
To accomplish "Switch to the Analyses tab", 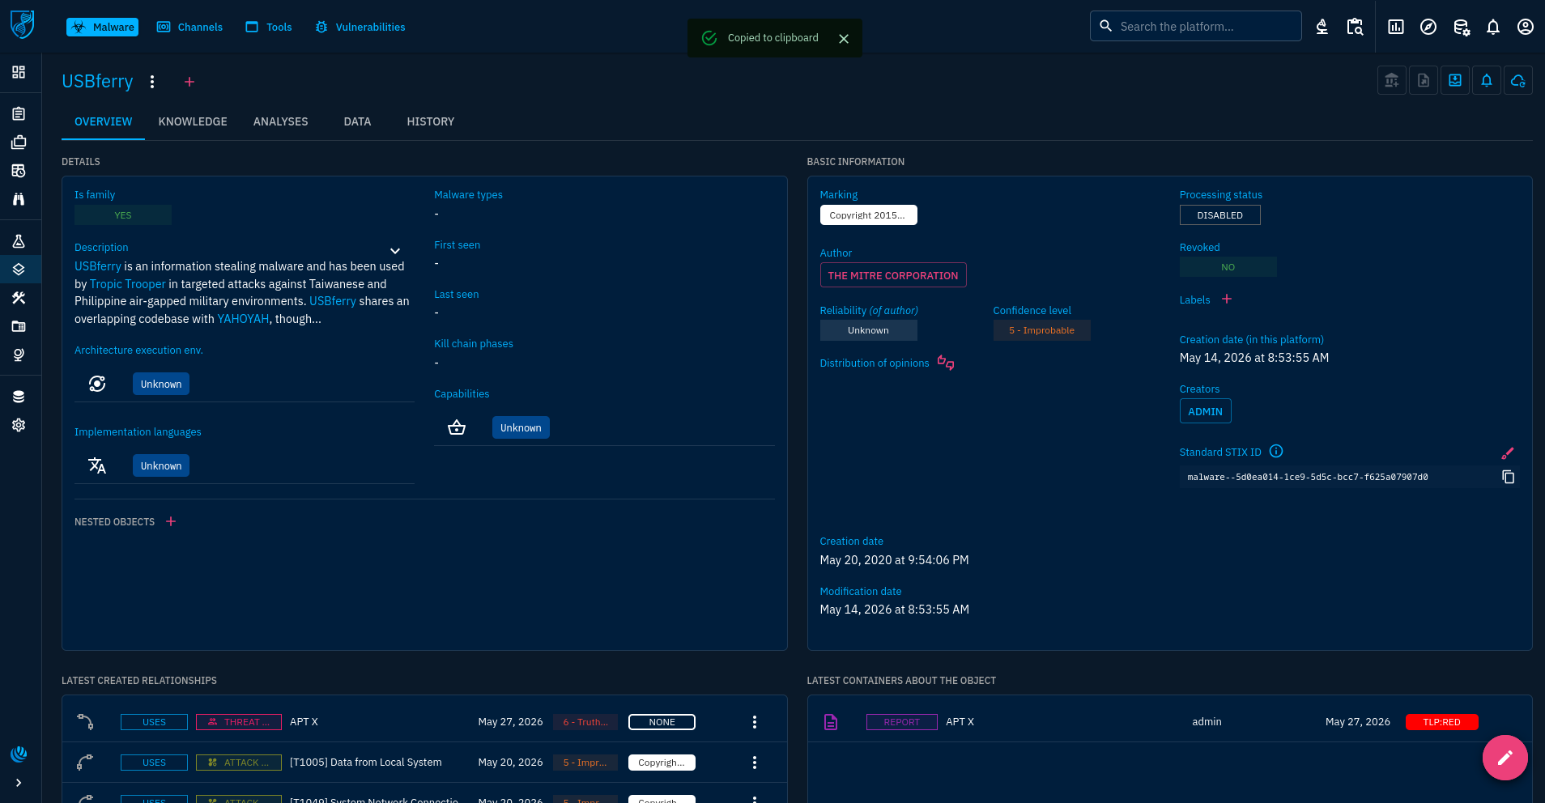I will pyautogui.click(x=281, y=121).
